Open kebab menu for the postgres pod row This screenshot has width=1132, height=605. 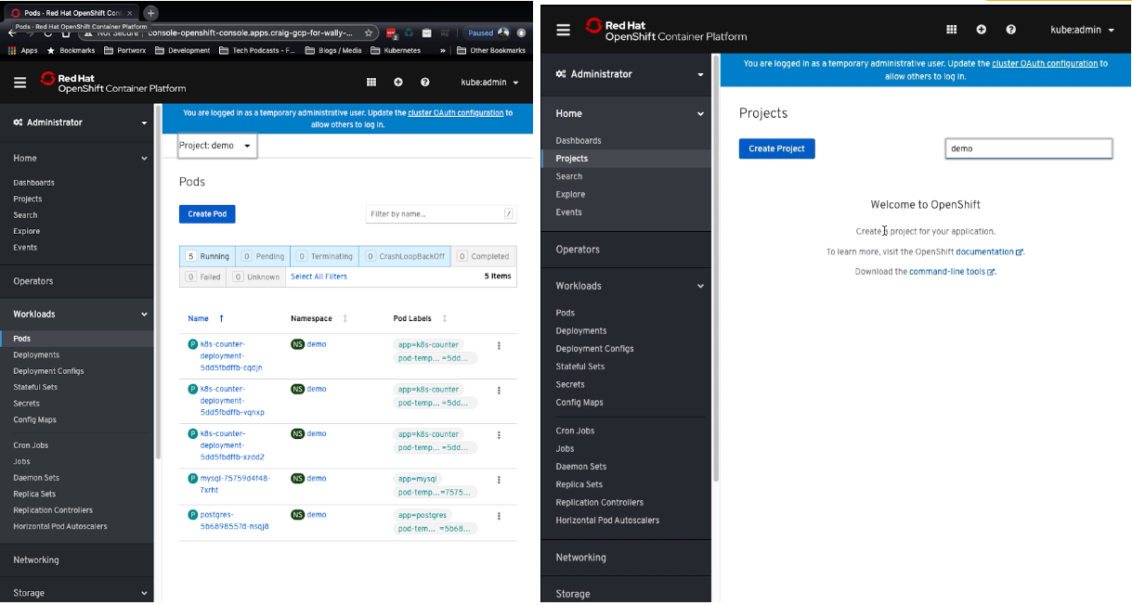[499, 516]
